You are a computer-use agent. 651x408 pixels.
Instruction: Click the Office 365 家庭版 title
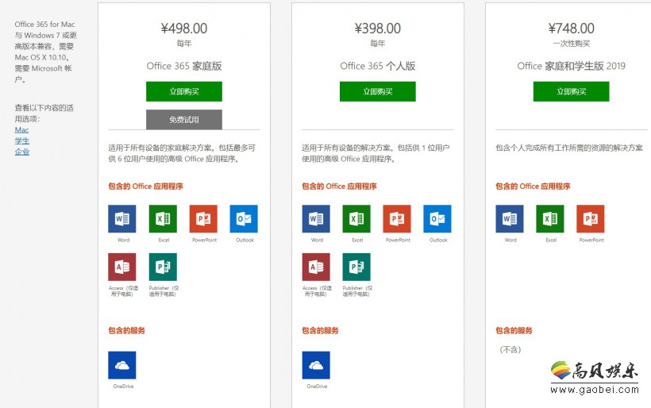[184, 66]
